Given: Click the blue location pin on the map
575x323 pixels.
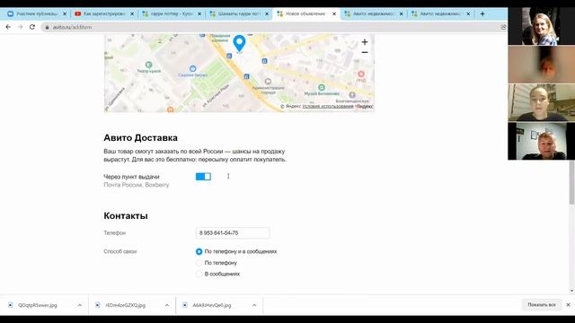Looking at the screenshot, I should tap(240, 44).
